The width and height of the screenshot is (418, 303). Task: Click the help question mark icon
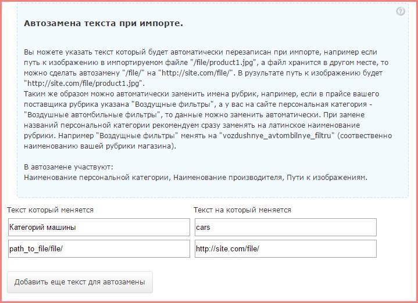pyautogui.click(x=401, y=12)
